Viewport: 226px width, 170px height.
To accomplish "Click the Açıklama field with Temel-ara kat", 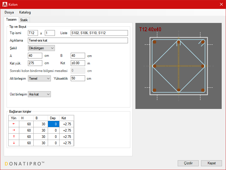I will click(x=78, y=40).
